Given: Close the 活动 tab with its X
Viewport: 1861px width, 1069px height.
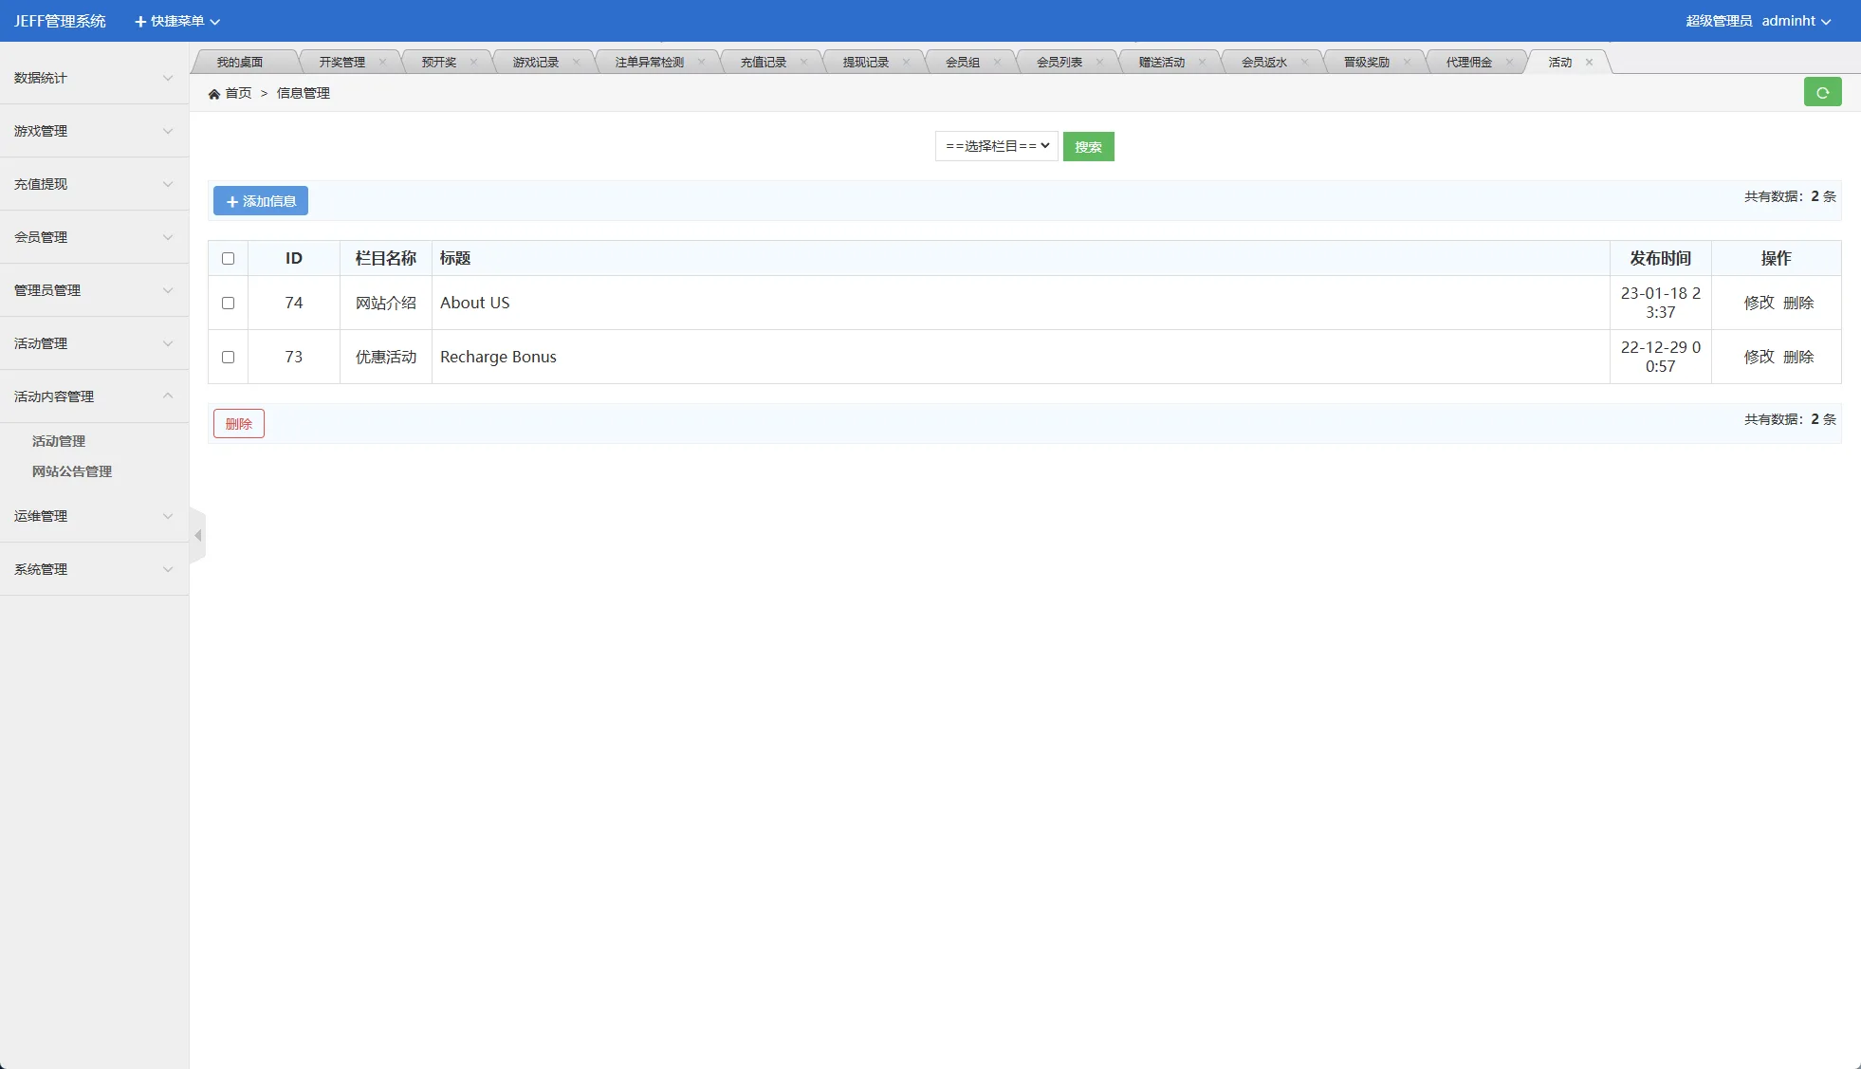Looking at the screenshot, I should (x=1589, y=63).
